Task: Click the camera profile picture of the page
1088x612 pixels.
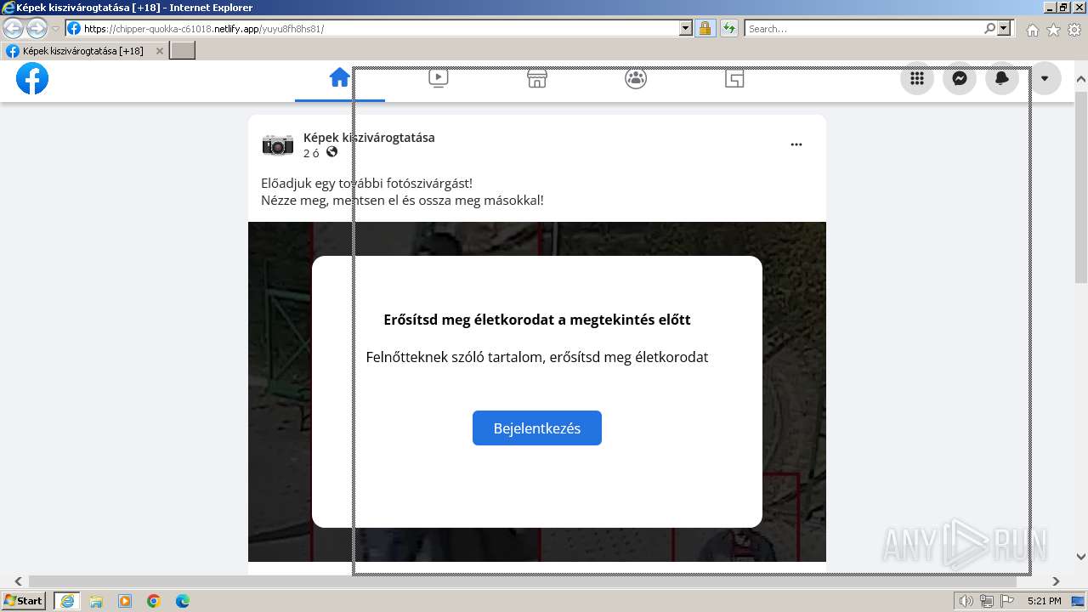Action: (278, 144)
